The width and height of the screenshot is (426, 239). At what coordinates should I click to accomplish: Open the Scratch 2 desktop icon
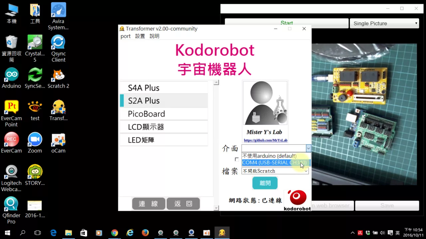[58, 78]
